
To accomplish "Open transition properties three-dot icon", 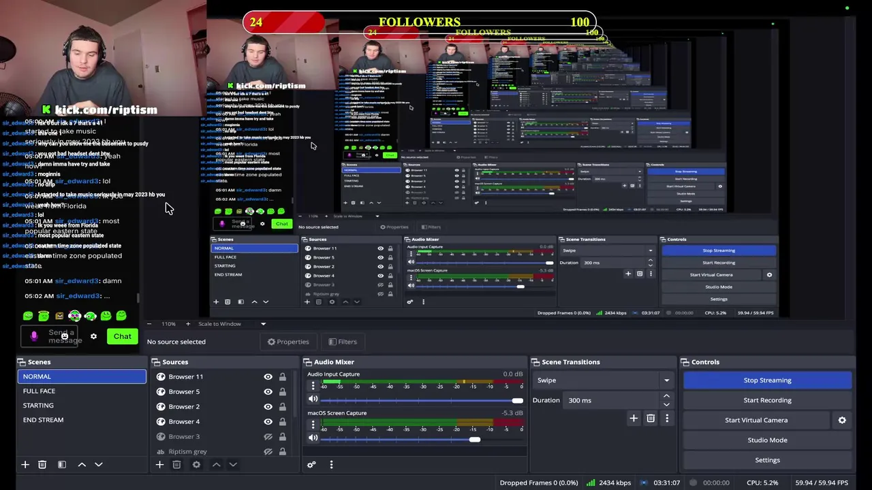I will 667,419.
